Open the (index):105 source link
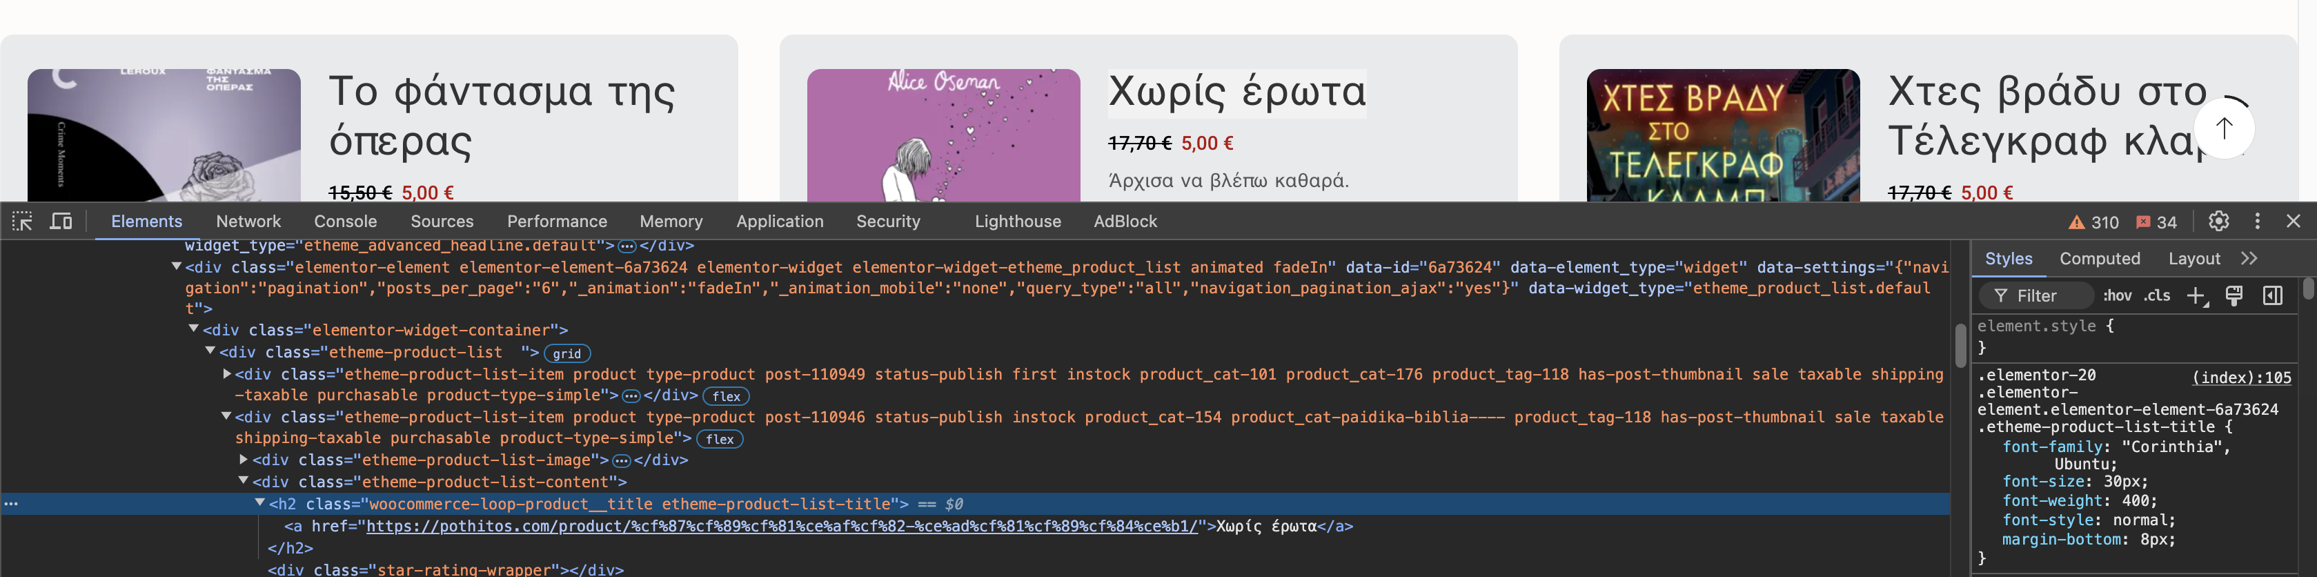Screen dimensions: 2317x577 tap(2241, 378)
